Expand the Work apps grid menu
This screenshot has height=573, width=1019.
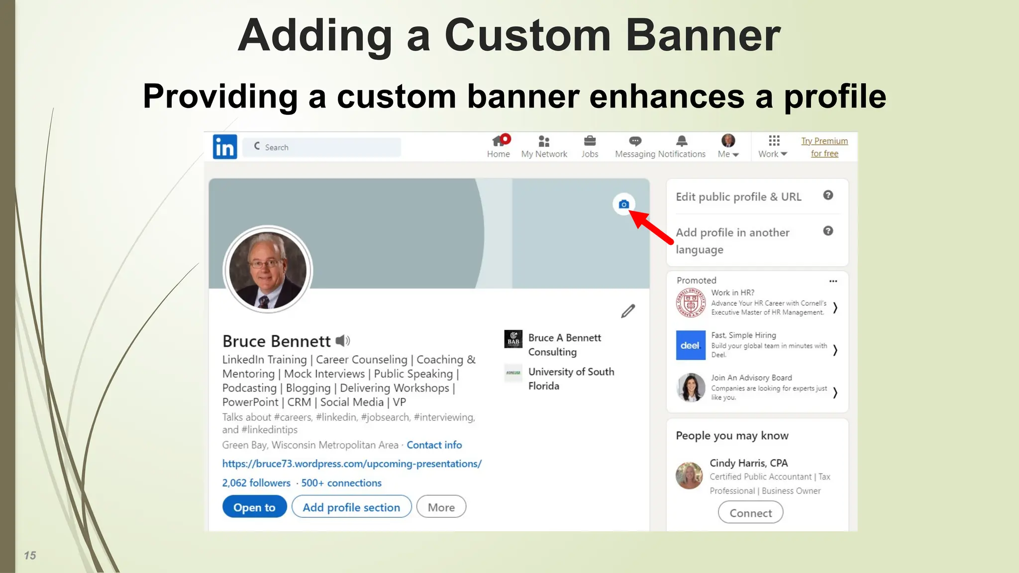(x=773, y=146)
